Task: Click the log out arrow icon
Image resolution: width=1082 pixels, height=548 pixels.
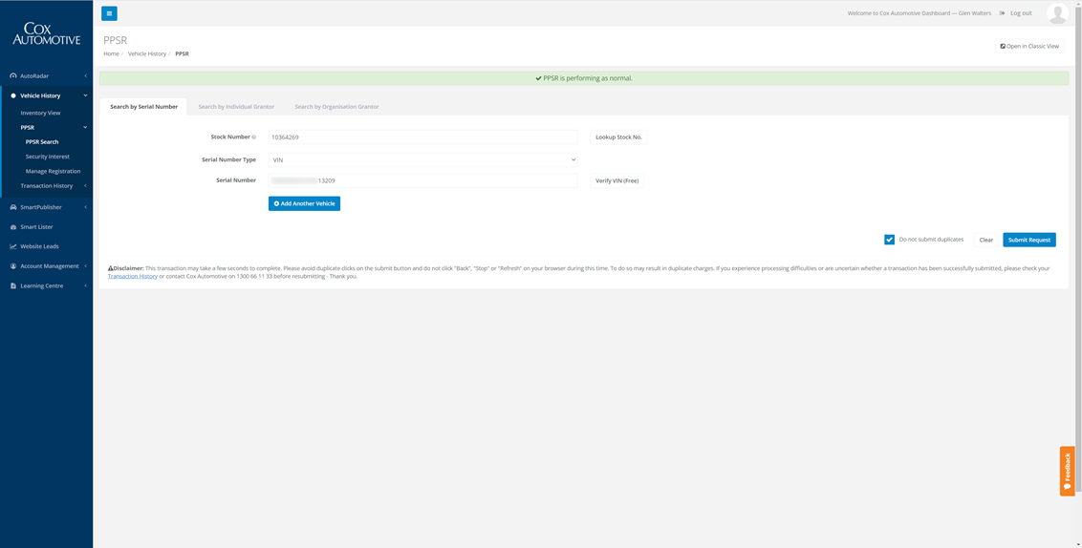Action: pos(1002,13)
